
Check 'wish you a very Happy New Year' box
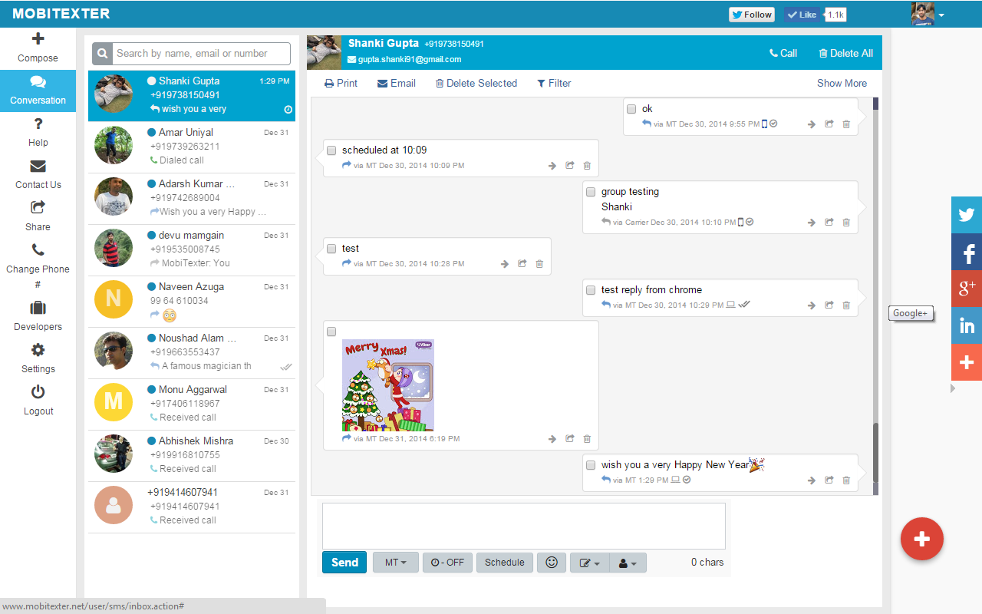591,465
